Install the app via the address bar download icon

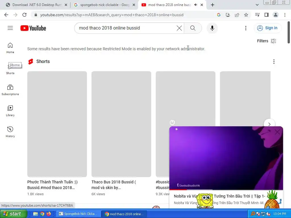click(x=228, y=15)
